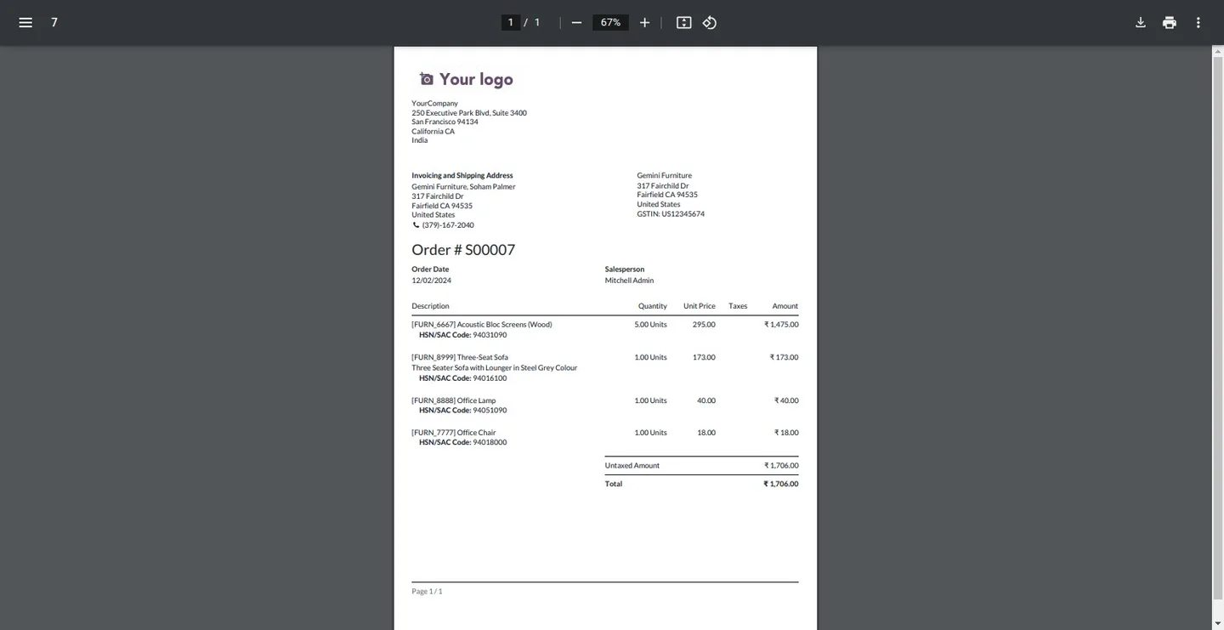Screen dimensions: 1224x630
Task: Click the scrollbar up arrow
Action: pyautogui.click(x=1217, y=51)
